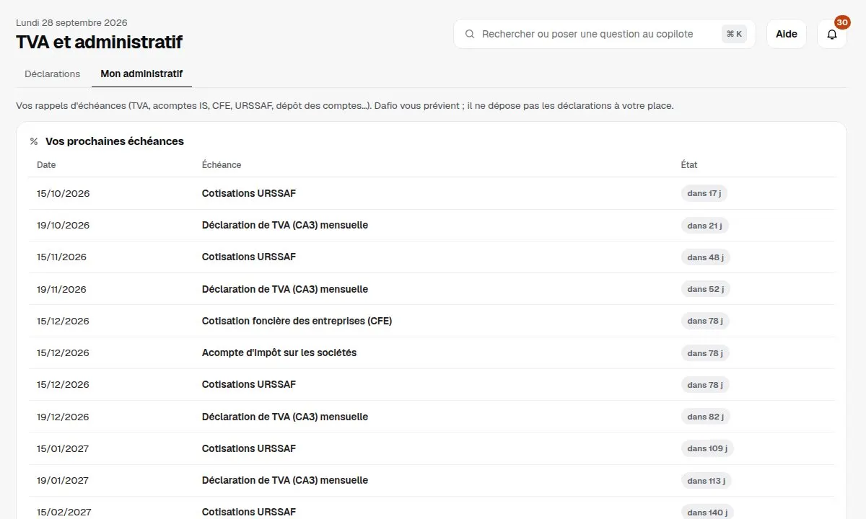Click the 'dans 17 j' status badge
866x519 pixels.
point(704,193)
